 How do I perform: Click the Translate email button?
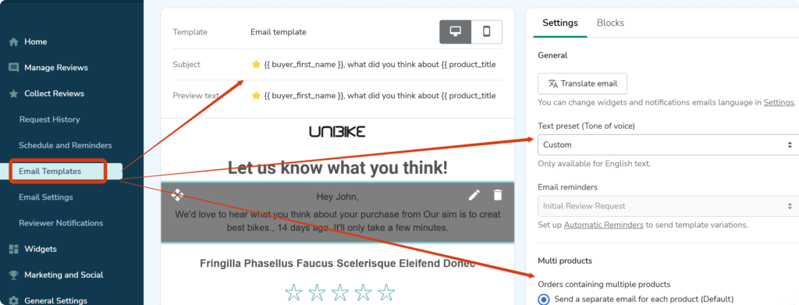pos(582,83)
